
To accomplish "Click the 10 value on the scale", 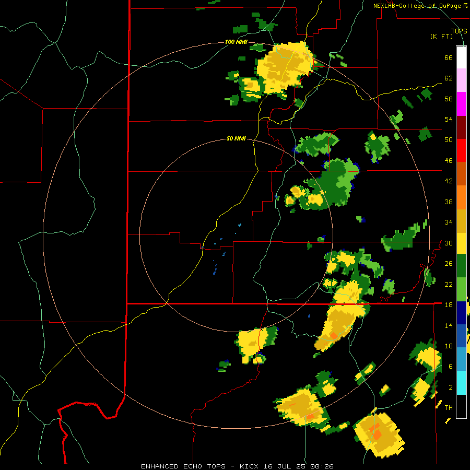I will (449, 346).
